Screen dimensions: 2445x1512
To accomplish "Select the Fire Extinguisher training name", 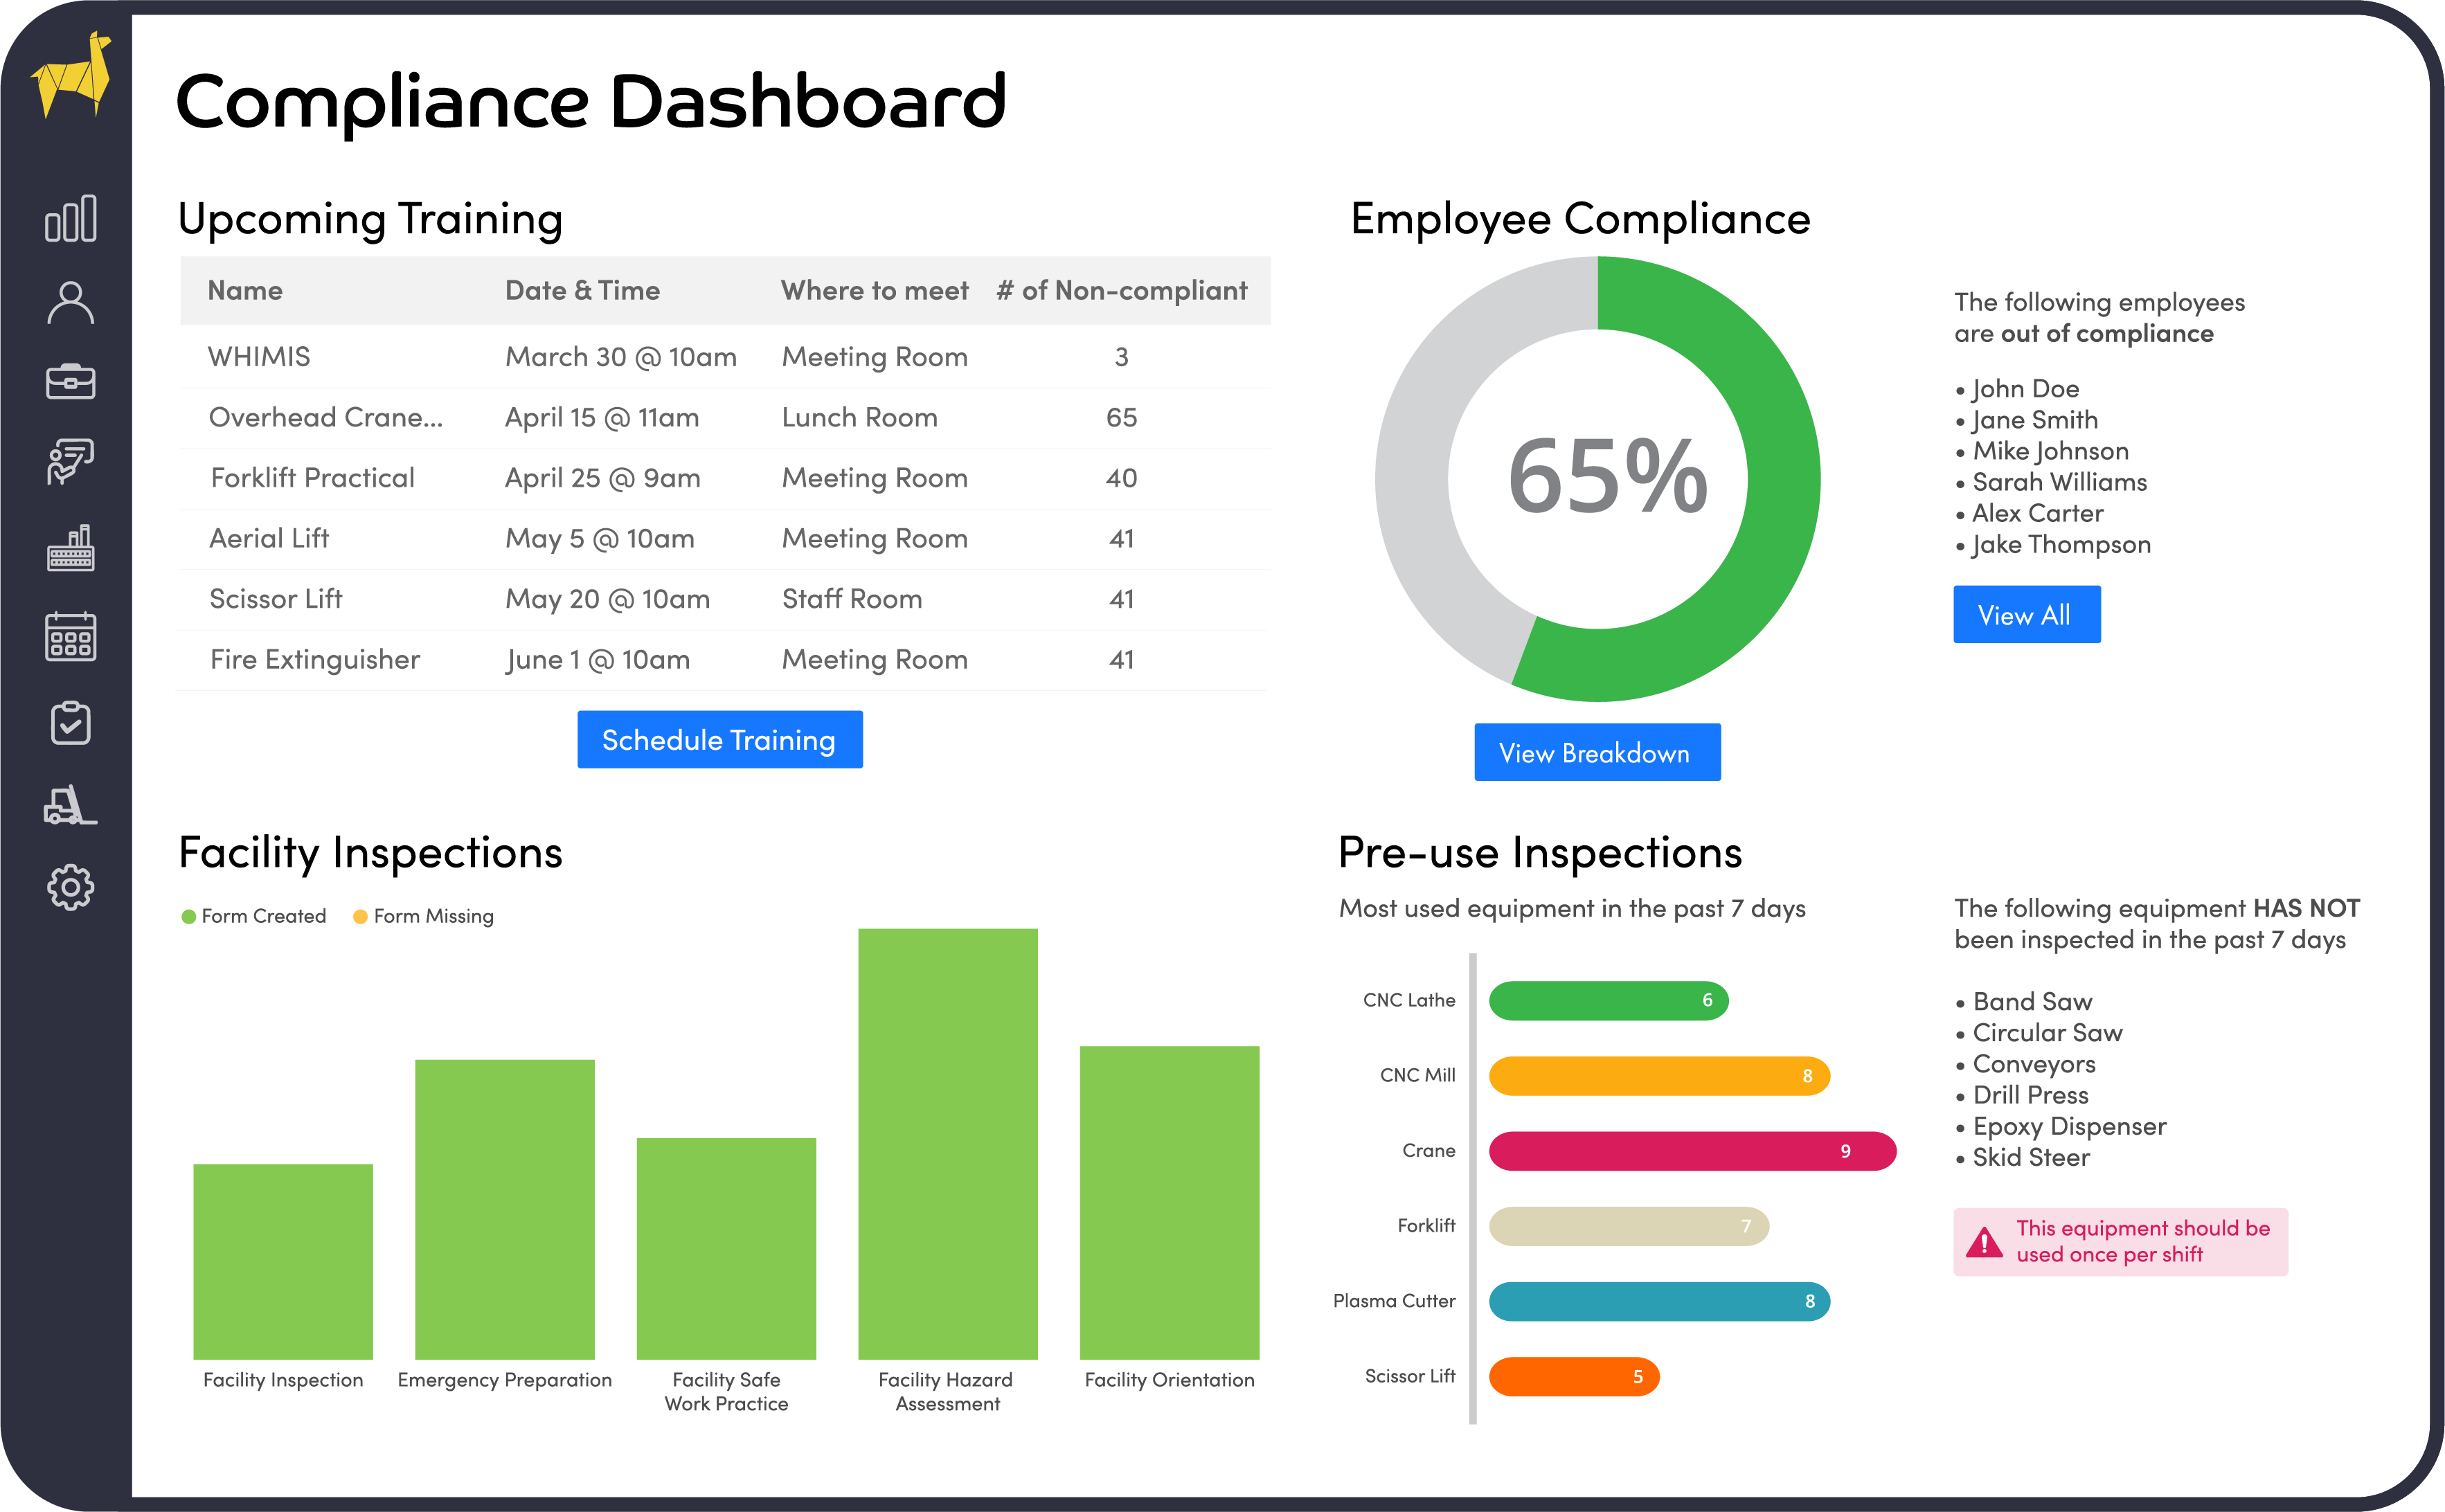I will [x=315, y=660].
